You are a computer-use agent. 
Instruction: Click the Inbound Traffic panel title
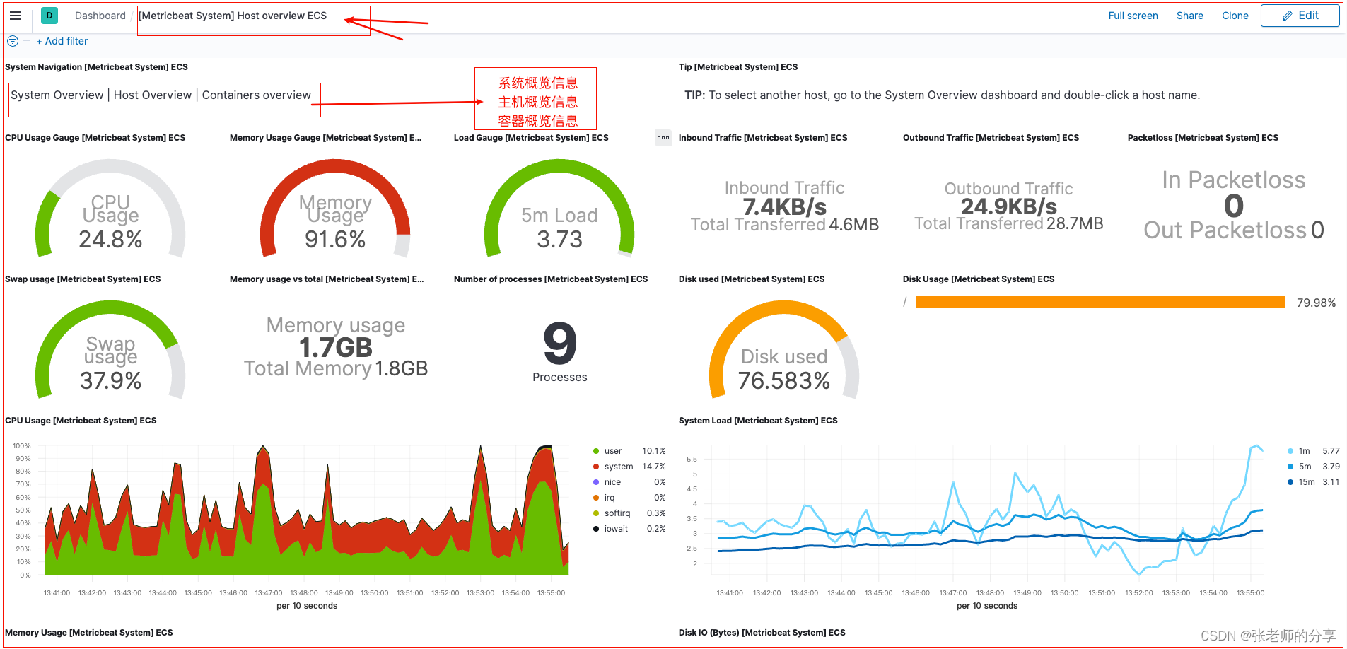point(763,138)
